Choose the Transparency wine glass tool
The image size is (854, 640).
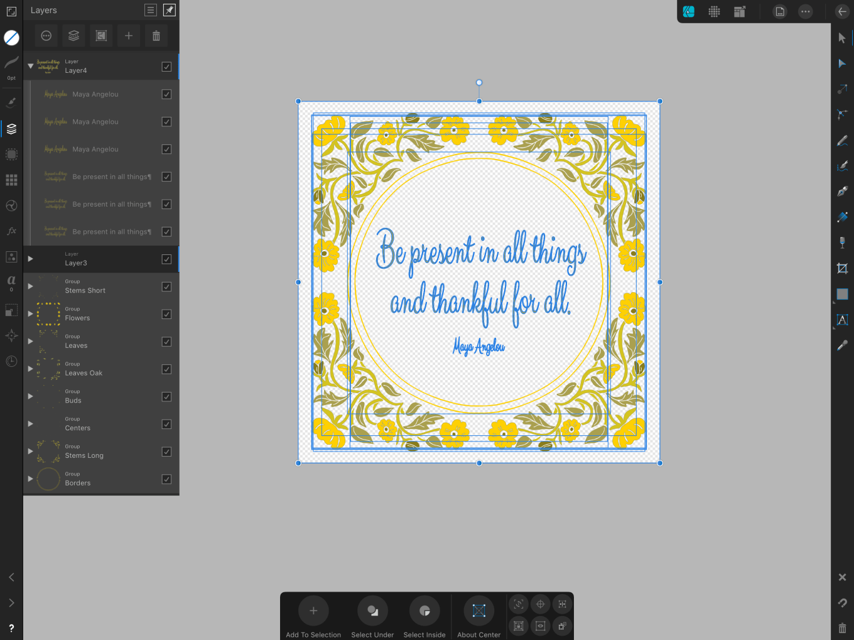(x=842, y=242)
